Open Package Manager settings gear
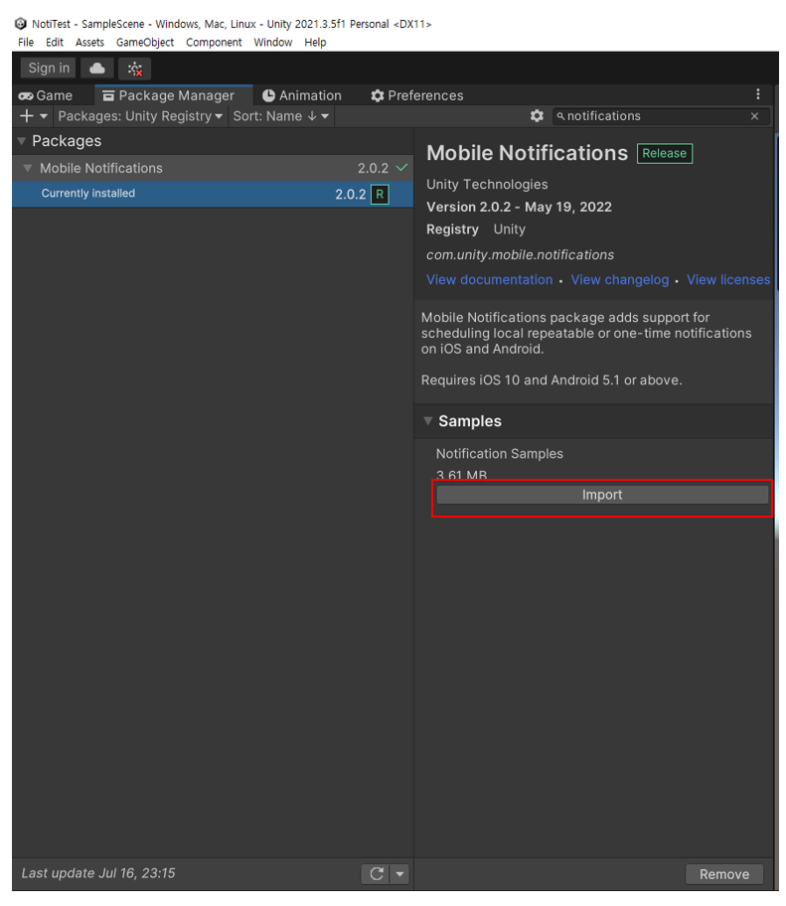The image size is (786, 906). (537, 115)
